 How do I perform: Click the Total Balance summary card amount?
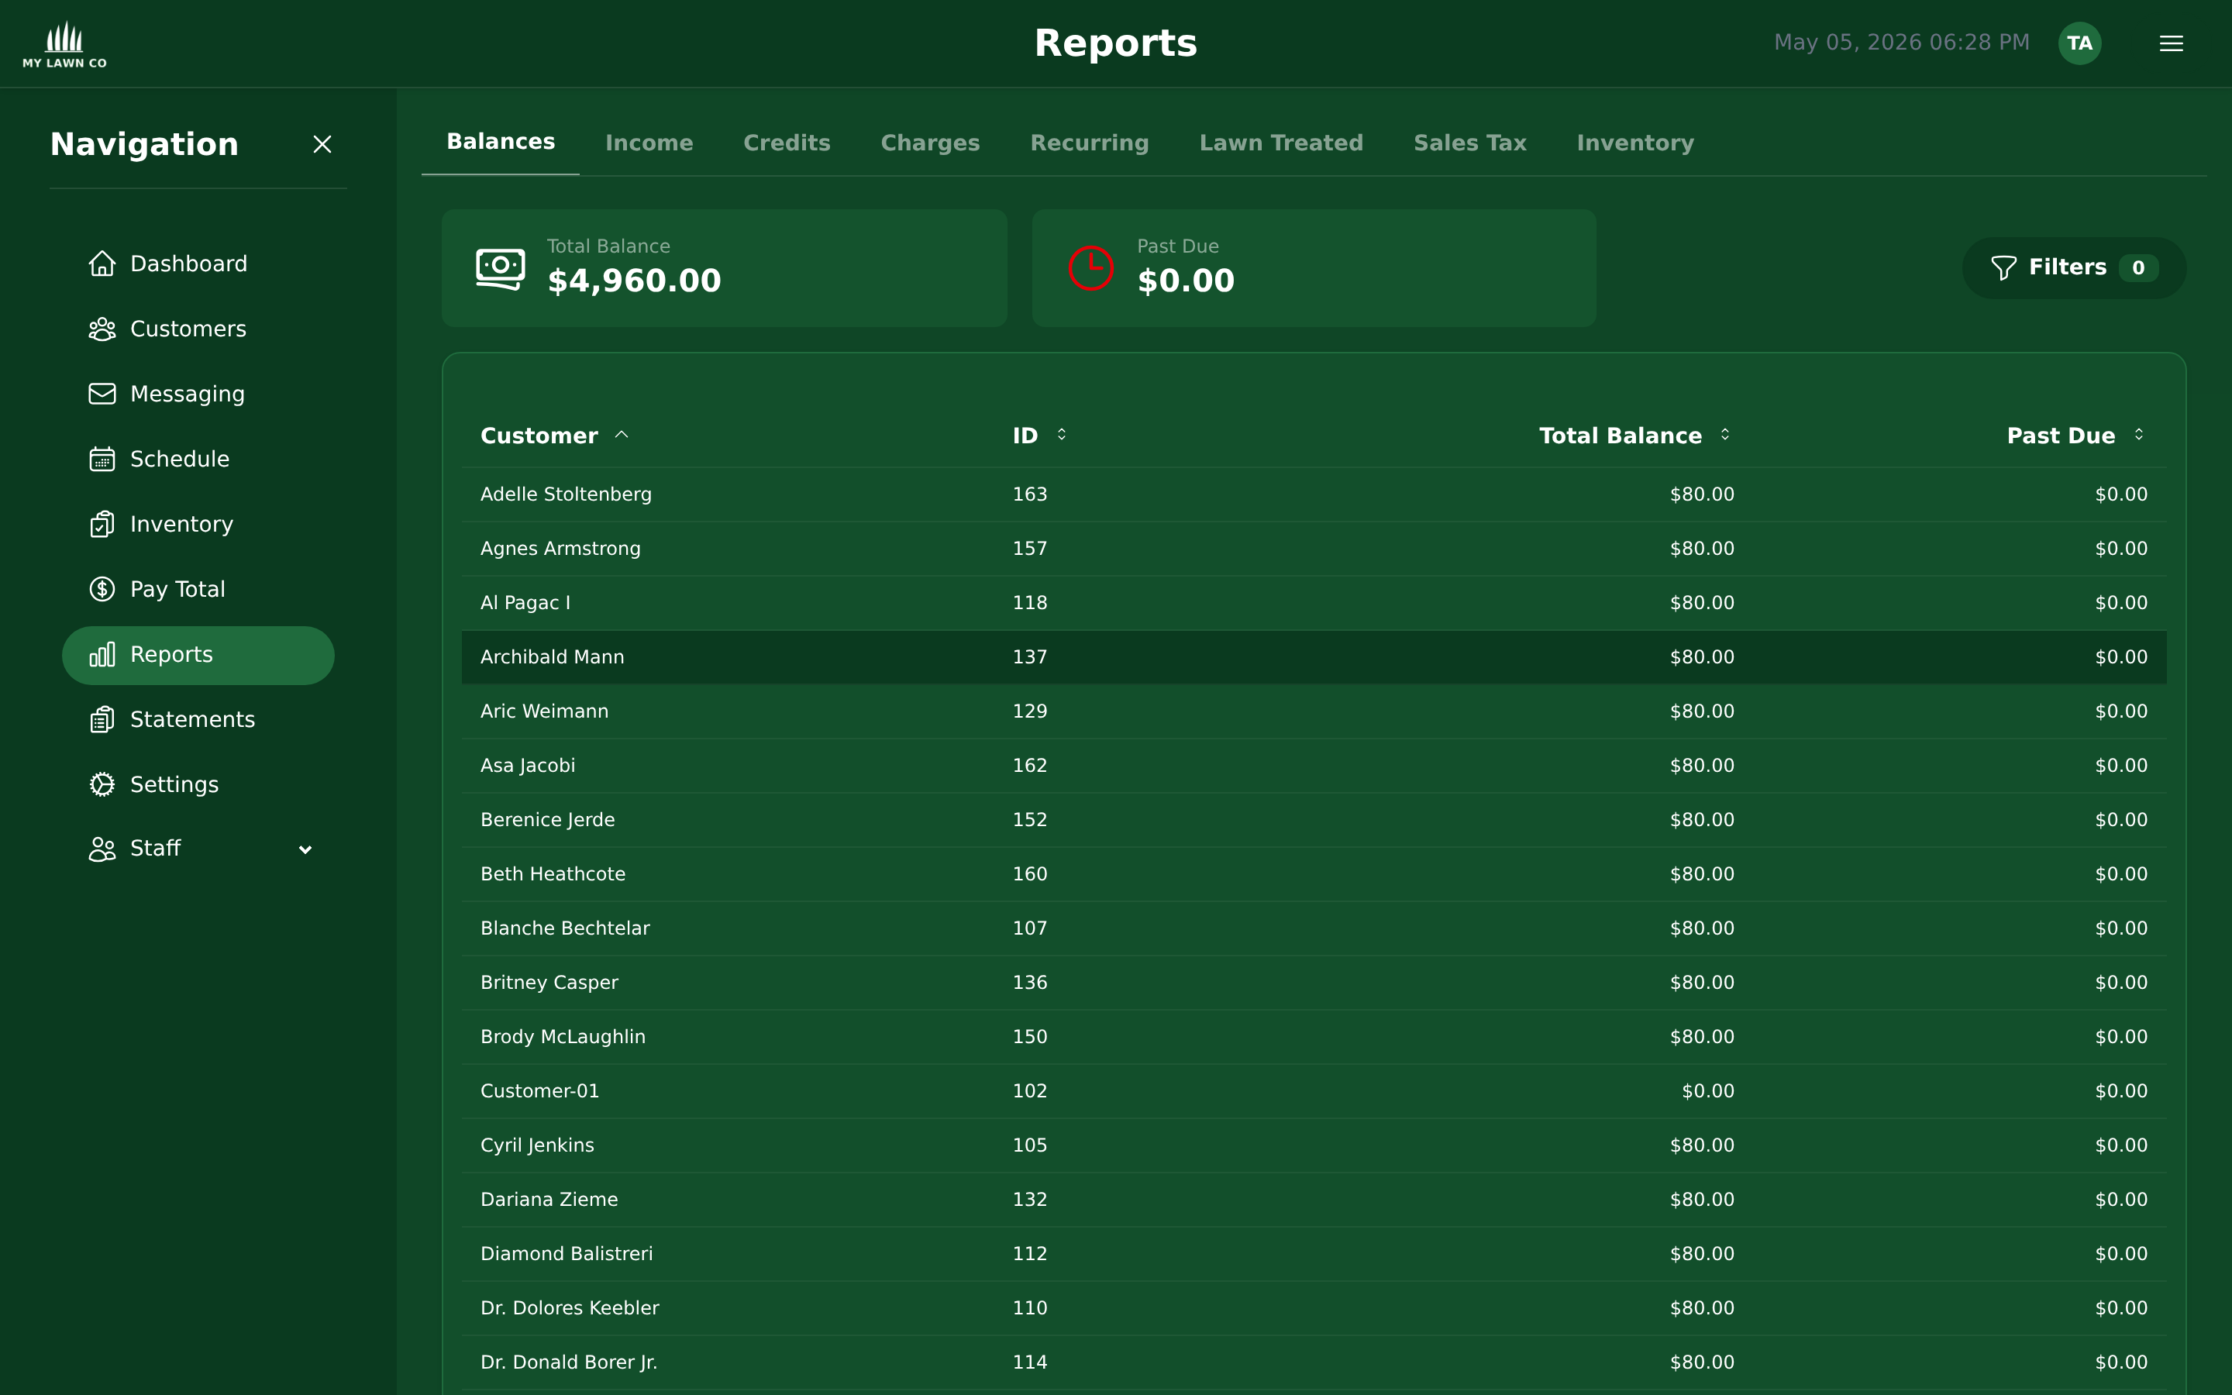[635, 281]
